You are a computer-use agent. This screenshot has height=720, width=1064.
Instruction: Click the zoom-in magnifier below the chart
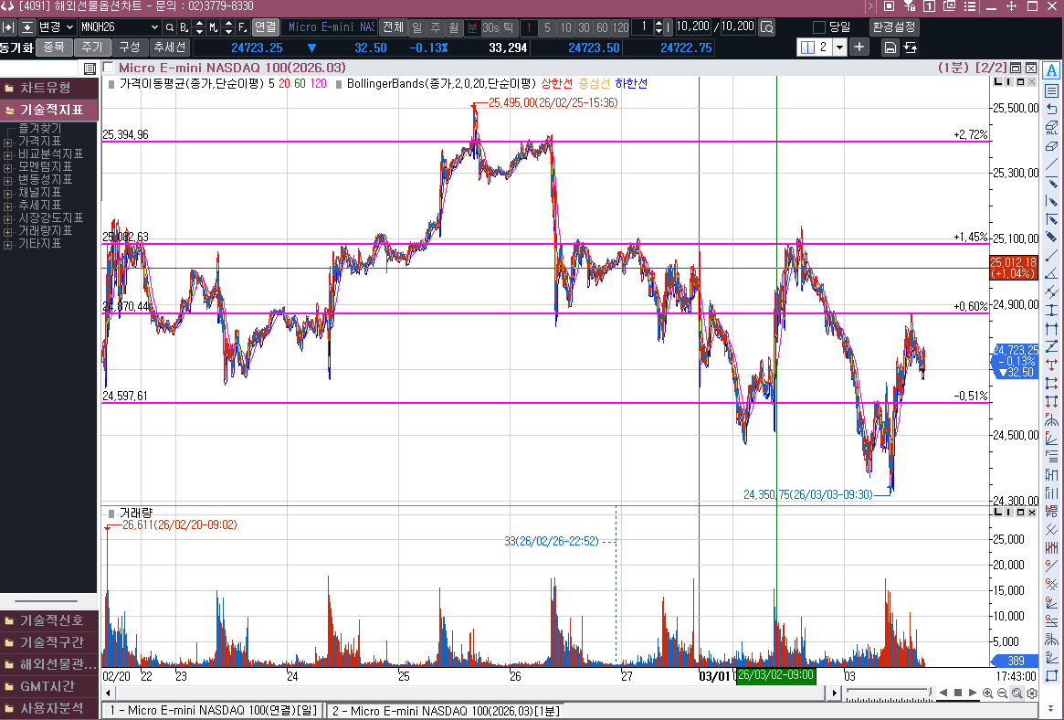pos(988,694)
